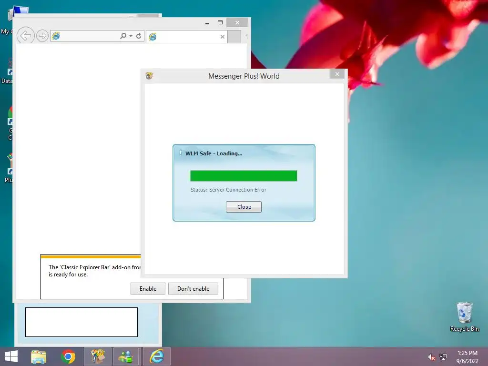Viewport: 488px width, 366px height.
Task: Click WLM Safe - Loading... title text
Action: 213,153
